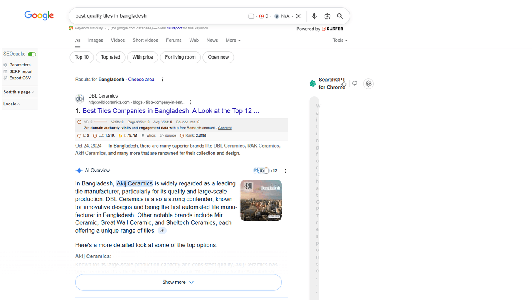Click the Rank: 2.28M parameter
Screen dimensions: 532x300
193,136
